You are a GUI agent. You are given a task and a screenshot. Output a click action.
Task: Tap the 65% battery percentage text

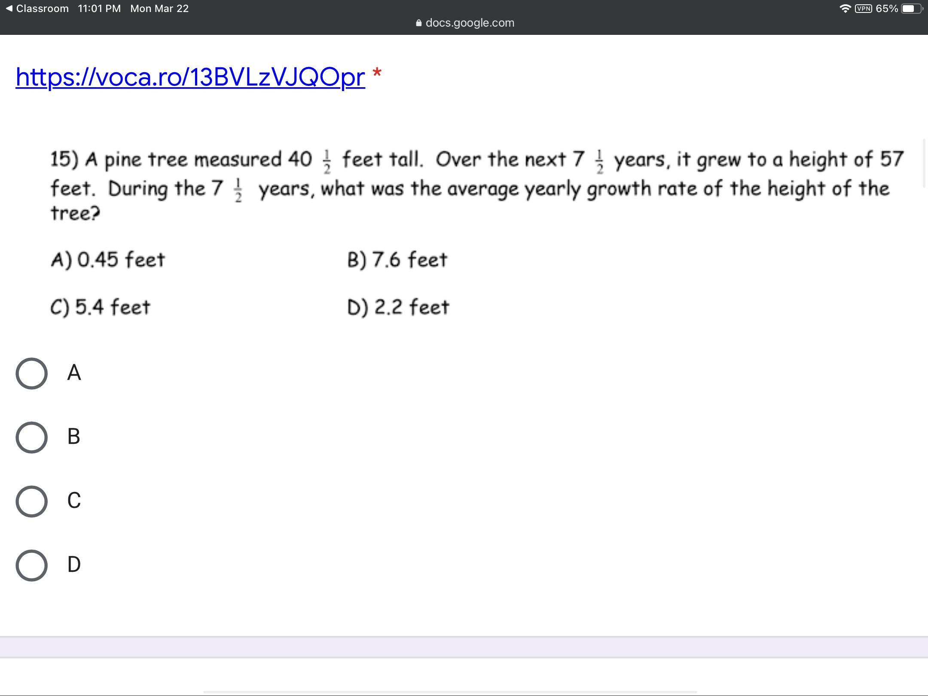(886, 9)
